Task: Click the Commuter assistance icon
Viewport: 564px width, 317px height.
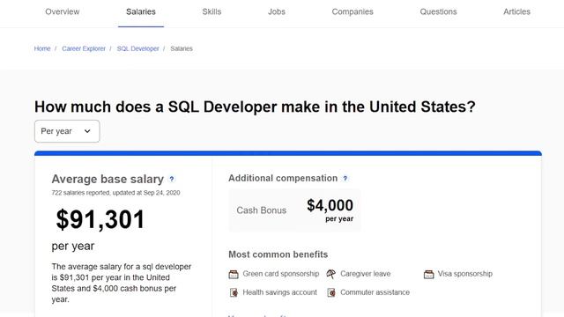Action: (331, 292)
